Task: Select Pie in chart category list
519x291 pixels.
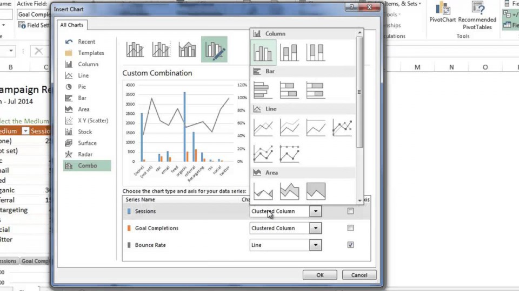Action: [82, 87]
